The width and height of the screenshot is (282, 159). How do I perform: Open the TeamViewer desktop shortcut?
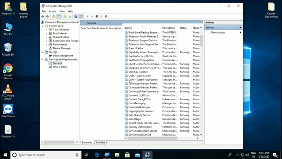8,111
